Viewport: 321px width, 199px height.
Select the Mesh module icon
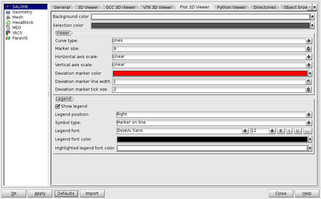7,17
